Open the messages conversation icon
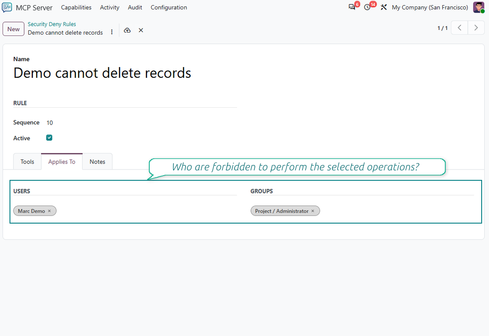Screen dimensions: 489x336 click(x=352, y=7)
